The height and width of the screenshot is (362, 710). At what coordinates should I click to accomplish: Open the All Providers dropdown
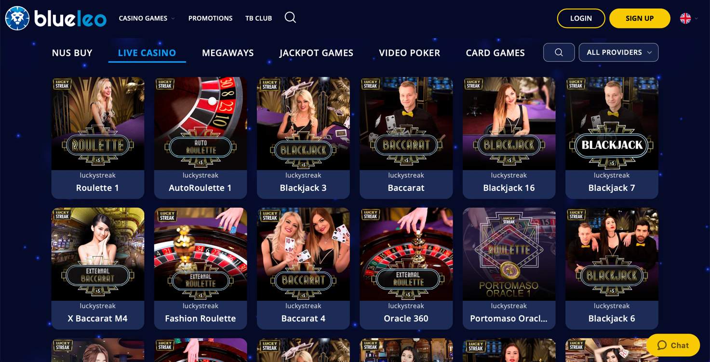pos(618,53)
